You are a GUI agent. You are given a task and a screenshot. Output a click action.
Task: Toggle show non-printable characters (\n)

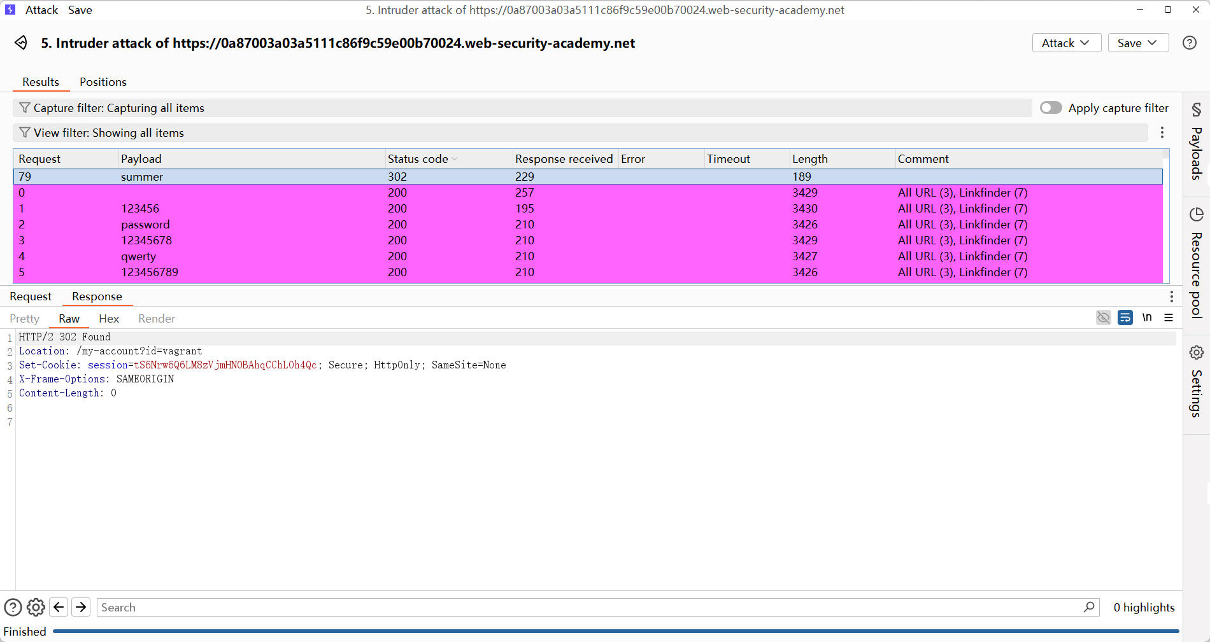pos(1147,318)
